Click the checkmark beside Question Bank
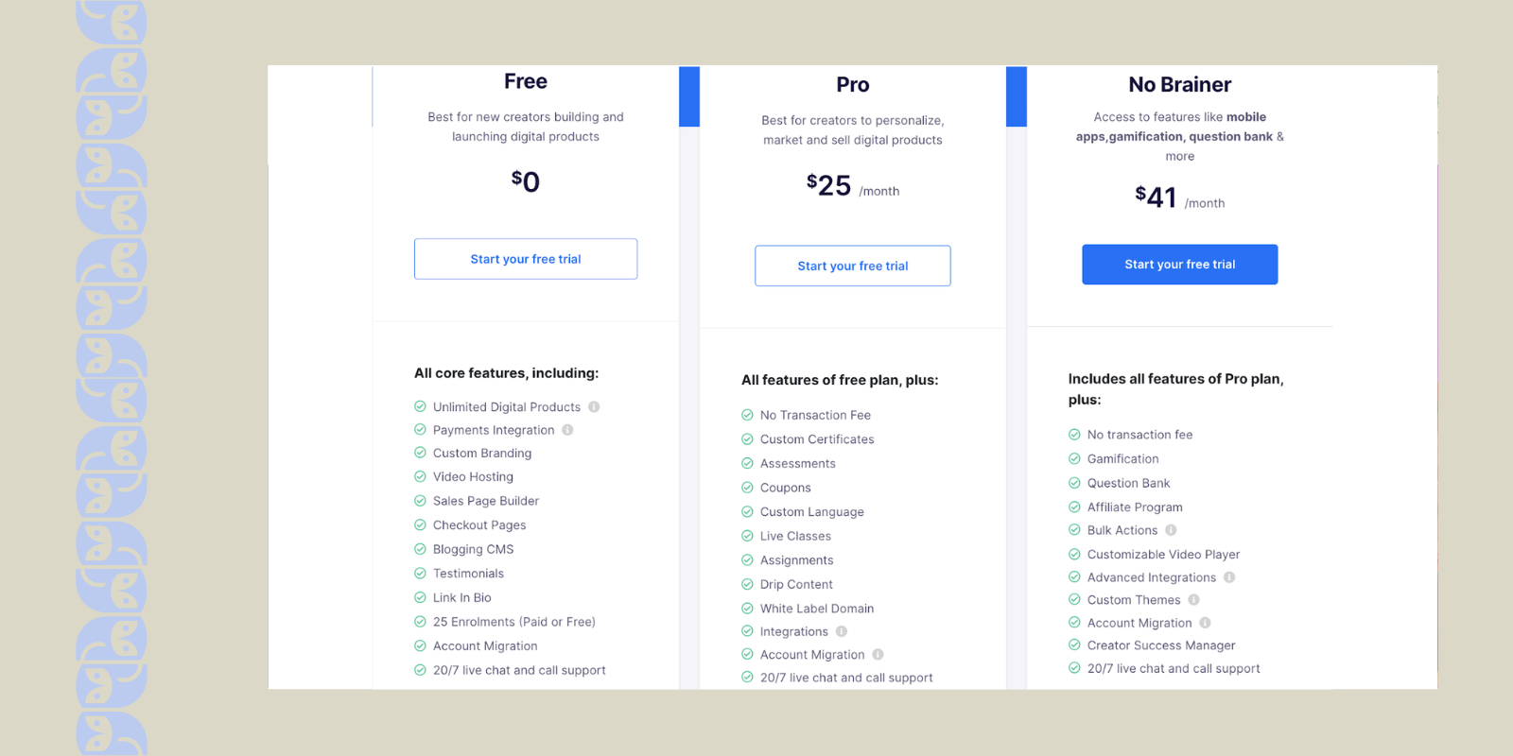The image size is (1513, 756). coord(1074,483)
